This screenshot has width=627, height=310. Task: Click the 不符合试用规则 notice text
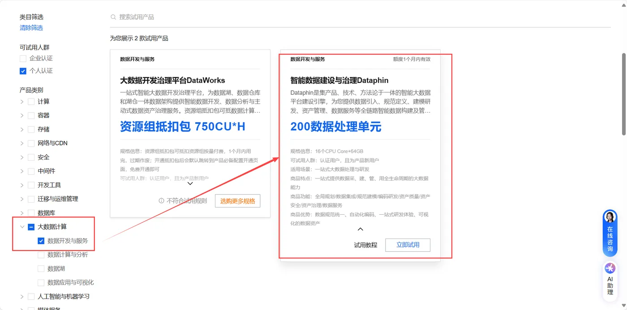coord(187,201)
